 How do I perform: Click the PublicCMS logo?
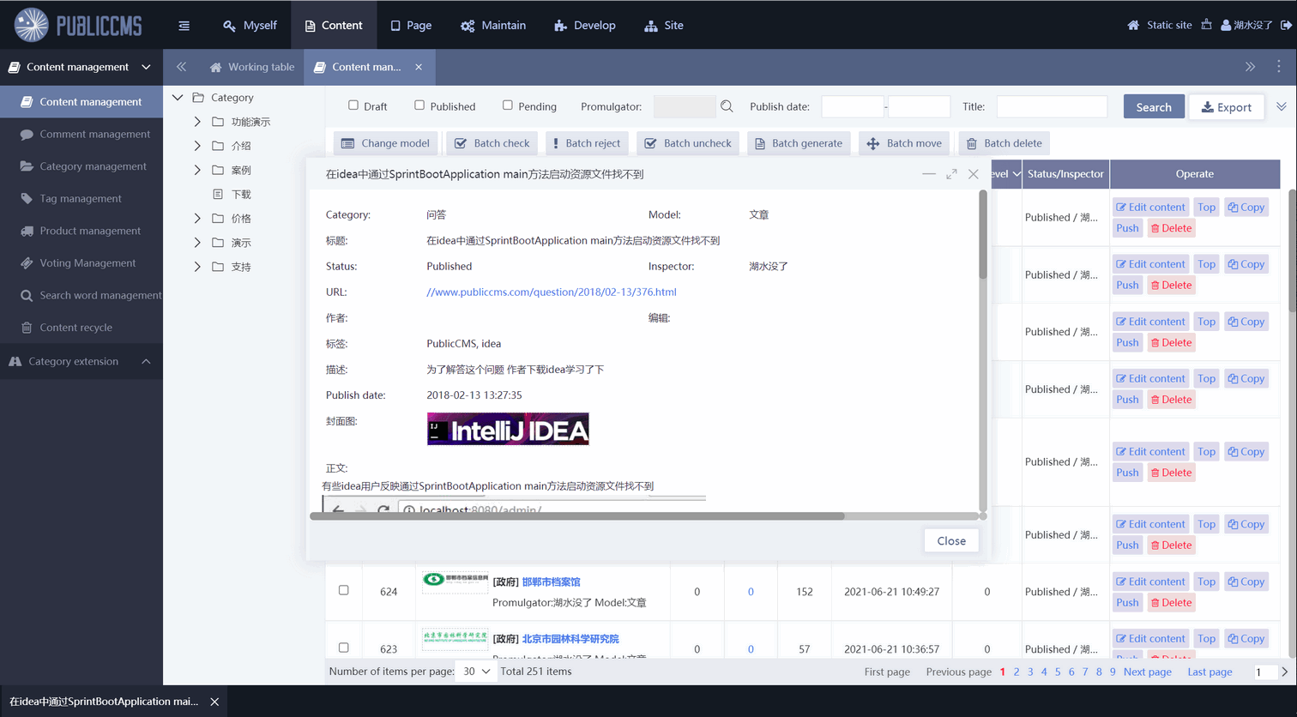click(x=78, y=25)
